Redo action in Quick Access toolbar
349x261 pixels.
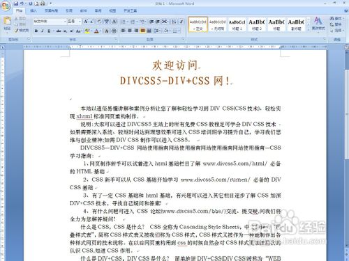point(31,3)
